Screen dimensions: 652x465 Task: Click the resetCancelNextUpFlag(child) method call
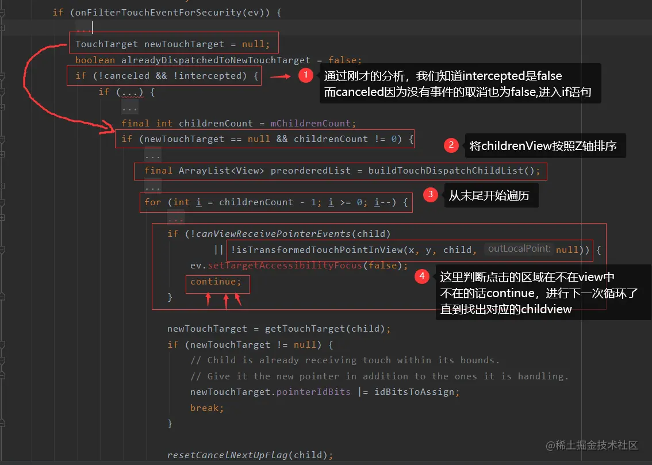(x=247, y=455)
